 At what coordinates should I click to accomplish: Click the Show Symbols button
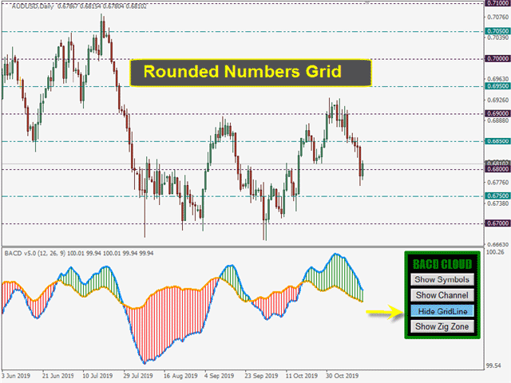pos(442,279)
